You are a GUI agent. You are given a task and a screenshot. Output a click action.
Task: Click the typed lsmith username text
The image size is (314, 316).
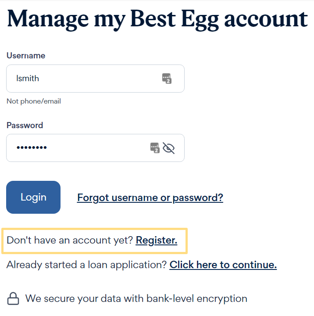click(28, 79)
